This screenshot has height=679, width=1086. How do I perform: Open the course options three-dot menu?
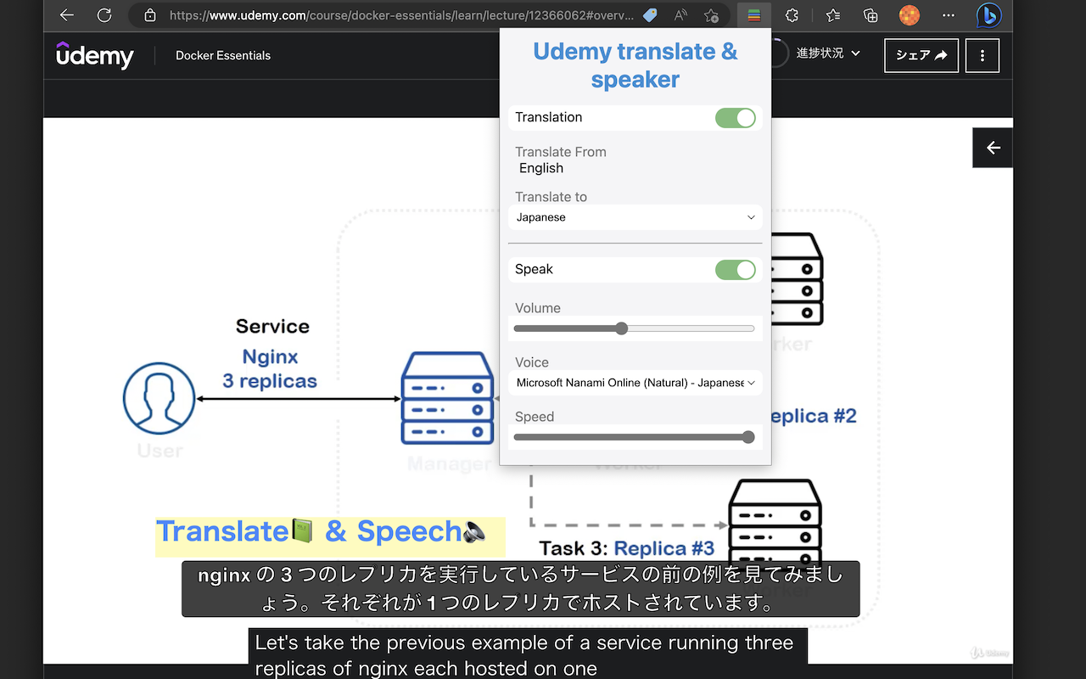[982, 55]
